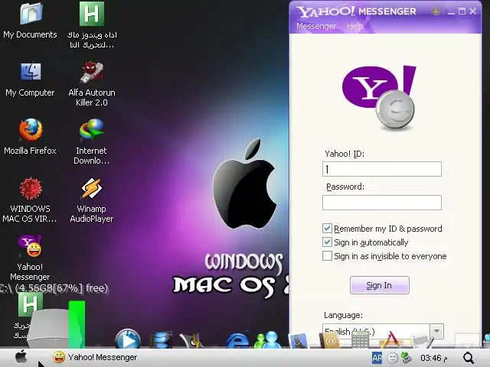Launch Winamp AudioPlayer from desktop

click(92, 200)
